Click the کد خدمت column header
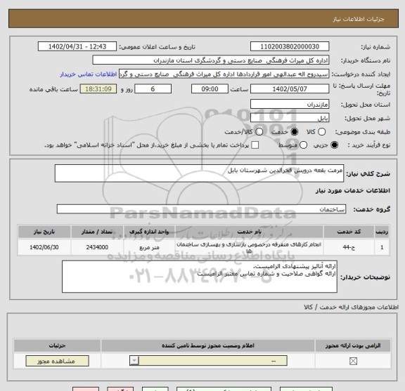Viewport: 405px width, 391px height. (x=349, y=232)
